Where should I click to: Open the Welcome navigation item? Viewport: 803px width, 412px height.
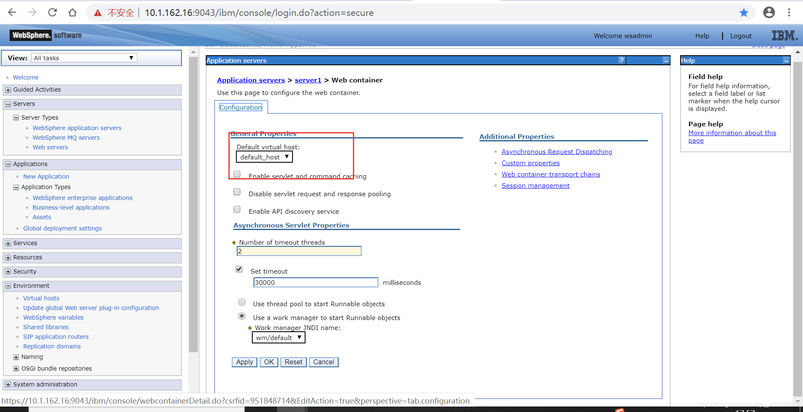tap(26, 77)
